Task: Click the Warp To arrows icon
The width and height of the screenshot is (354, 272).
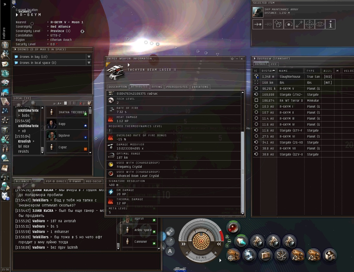Action: pyautogui.click(x=268, y=24)
